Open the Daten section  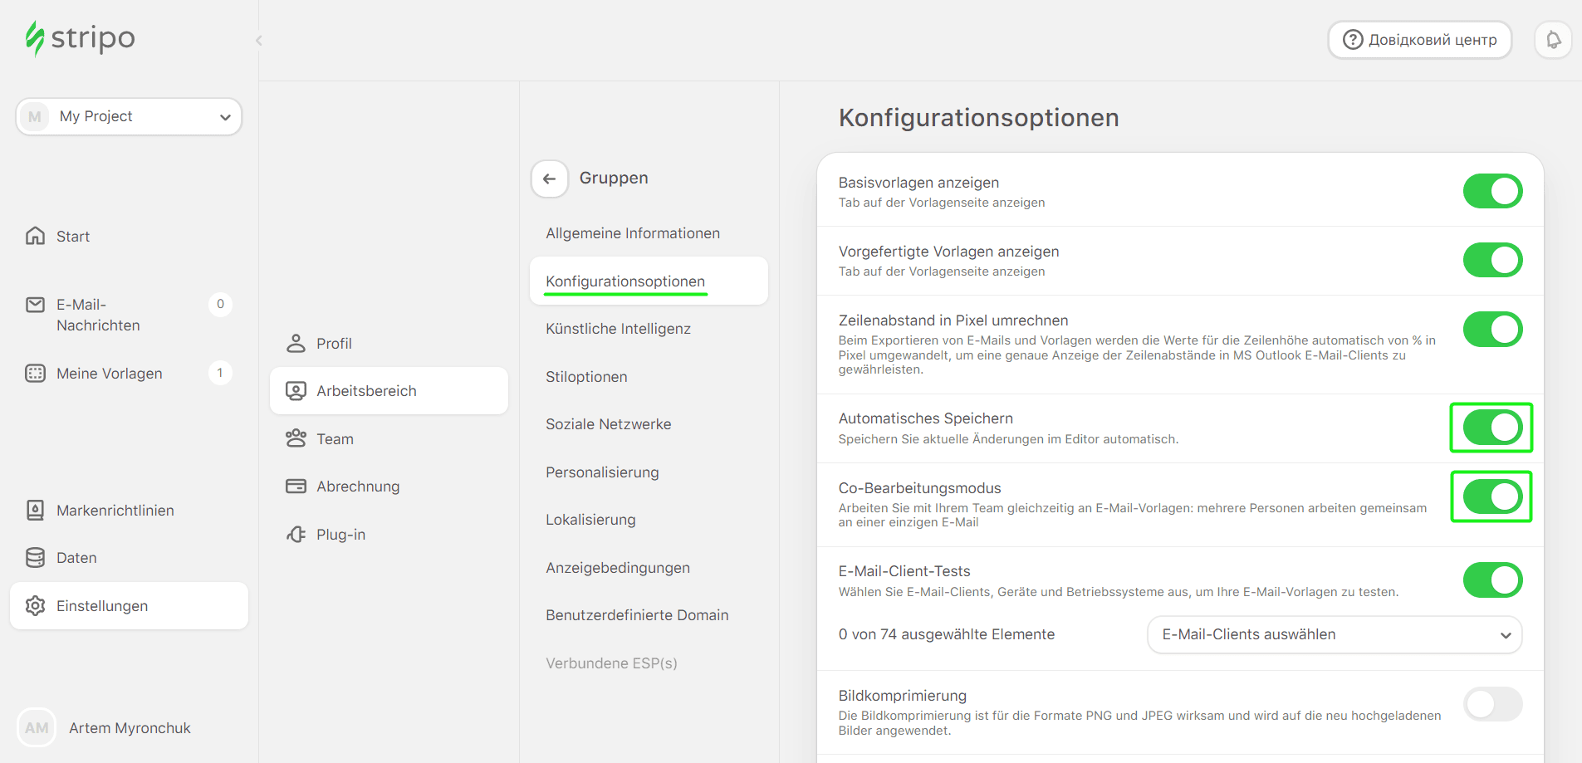(x=76, y=557)
